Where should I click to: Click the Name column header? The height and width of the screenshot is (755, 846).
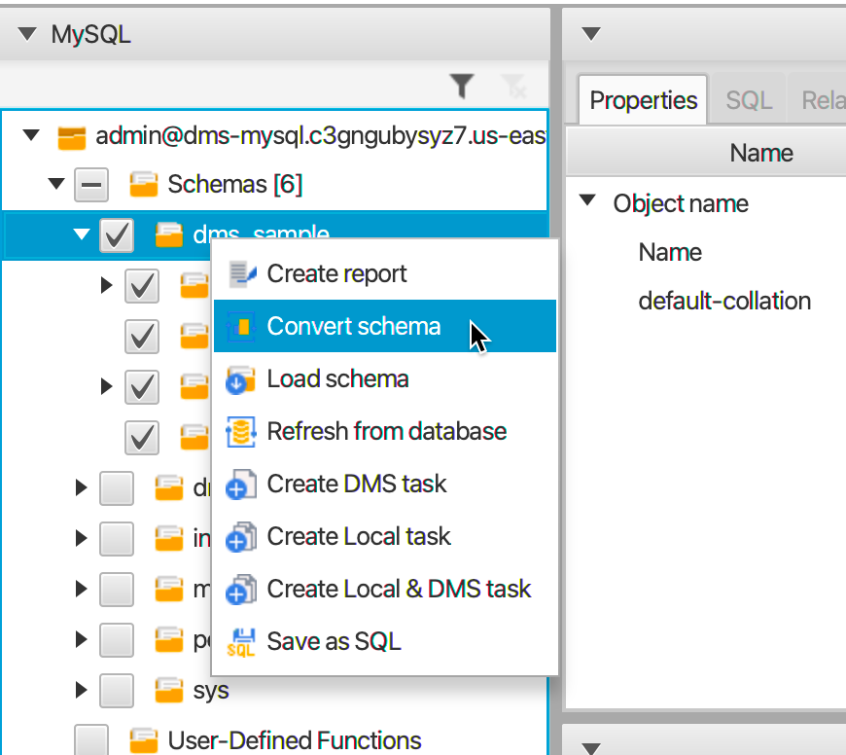[x=760, y=153]
